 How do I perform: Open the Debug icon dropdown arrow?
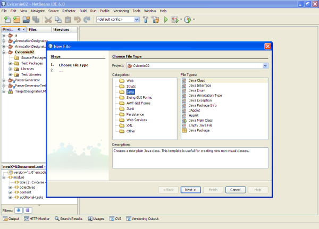[181, 19]
